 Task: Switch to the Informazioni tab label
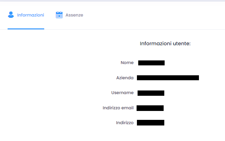pyautogui.click(x=30, y=15)
